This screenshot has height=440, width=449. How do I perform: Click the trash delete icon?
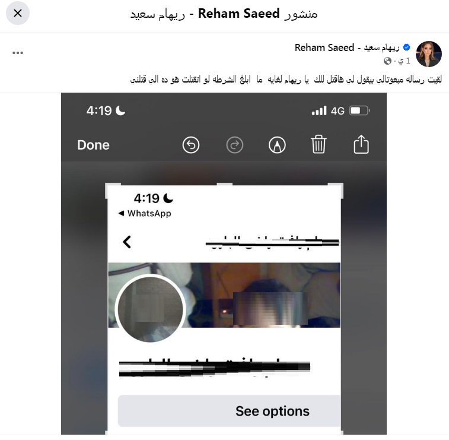tap(319, 144)
